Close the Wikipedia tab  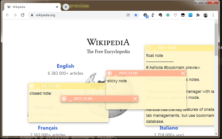tap(57, 7)
